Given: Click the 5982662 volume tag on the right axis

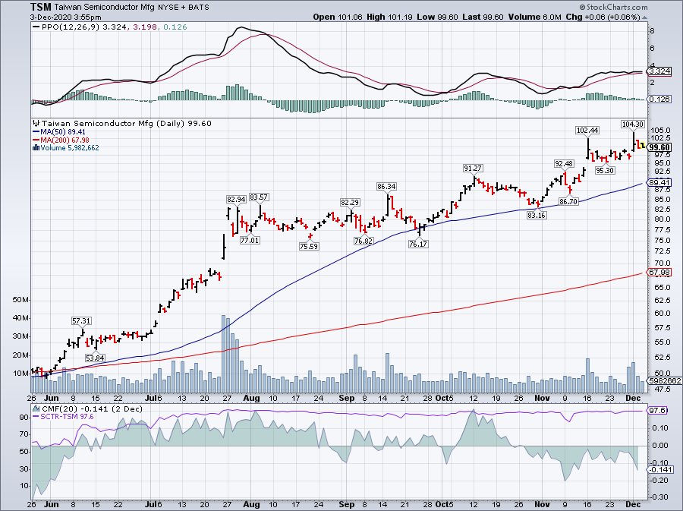Looking at the screenshot, I should click(x=665, y=380).
